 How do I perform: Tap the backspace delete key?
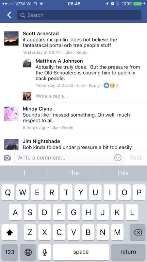[x=138, y=232]
